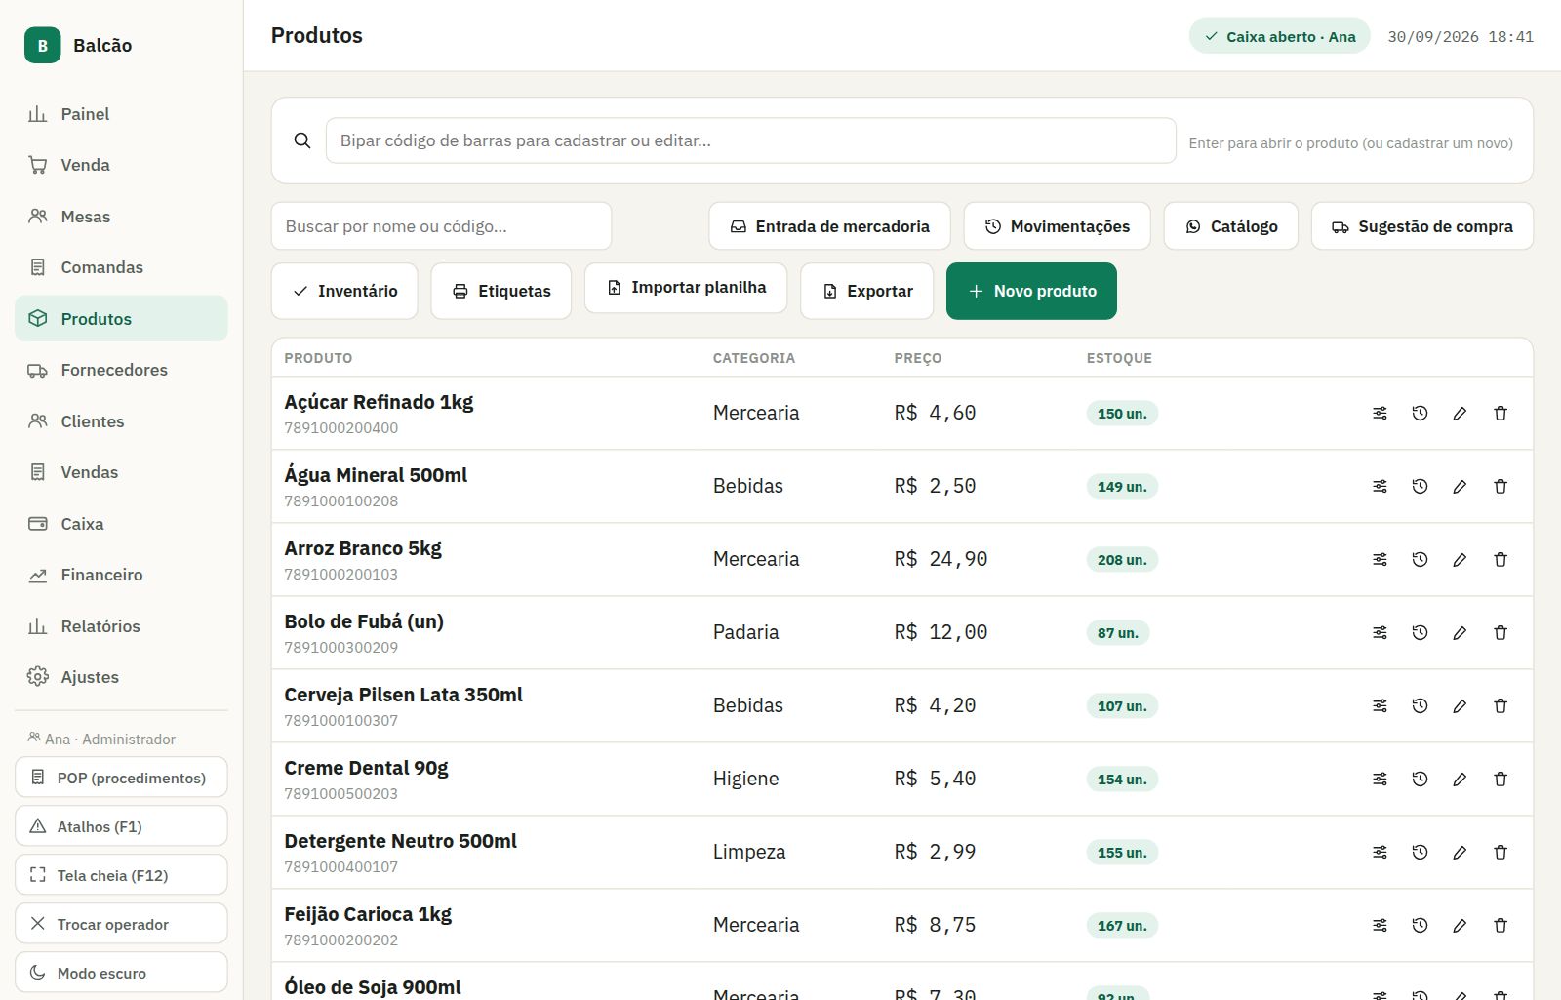The image size is (1561, 1000).
Task: Edit Cerveja Pilsen Lata 350ml pencil icon
Action: [1460, 706]
